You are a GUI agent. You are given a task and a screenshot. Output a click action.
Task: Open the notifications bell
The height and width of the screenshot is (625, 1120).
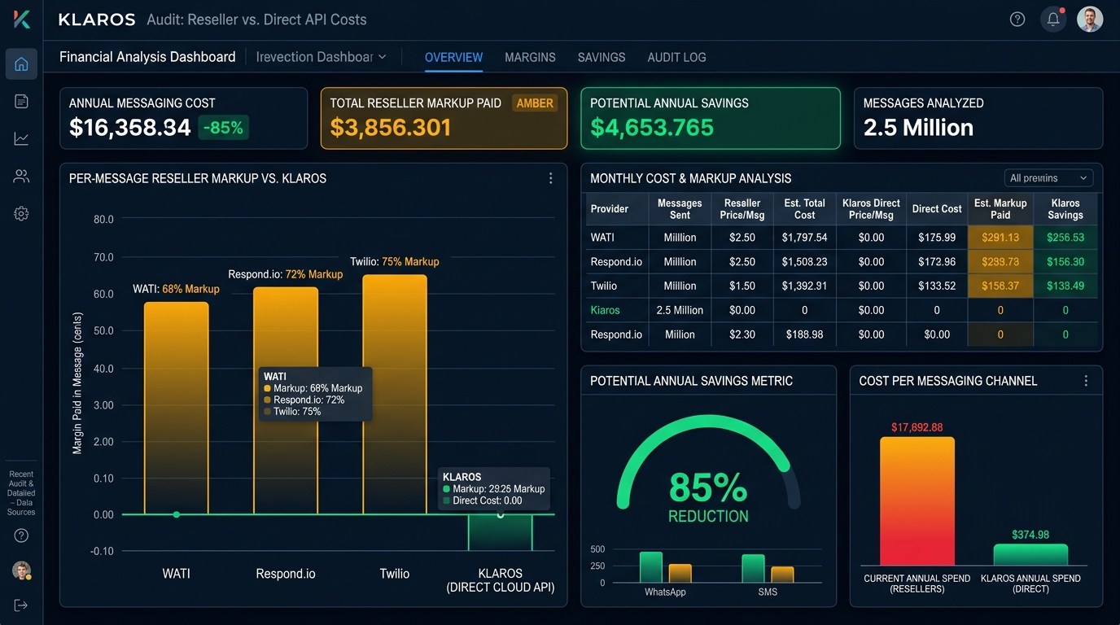point(1053,20)
